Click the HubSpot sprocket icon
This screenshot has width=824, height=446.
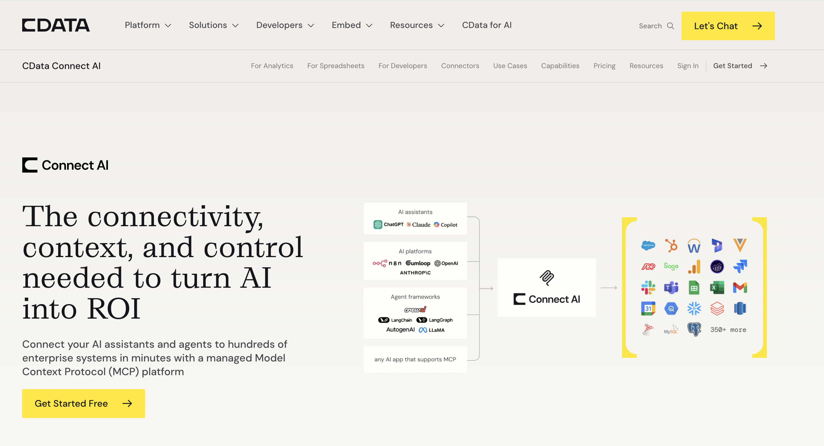pyautogui.click(x=671, y=245)
